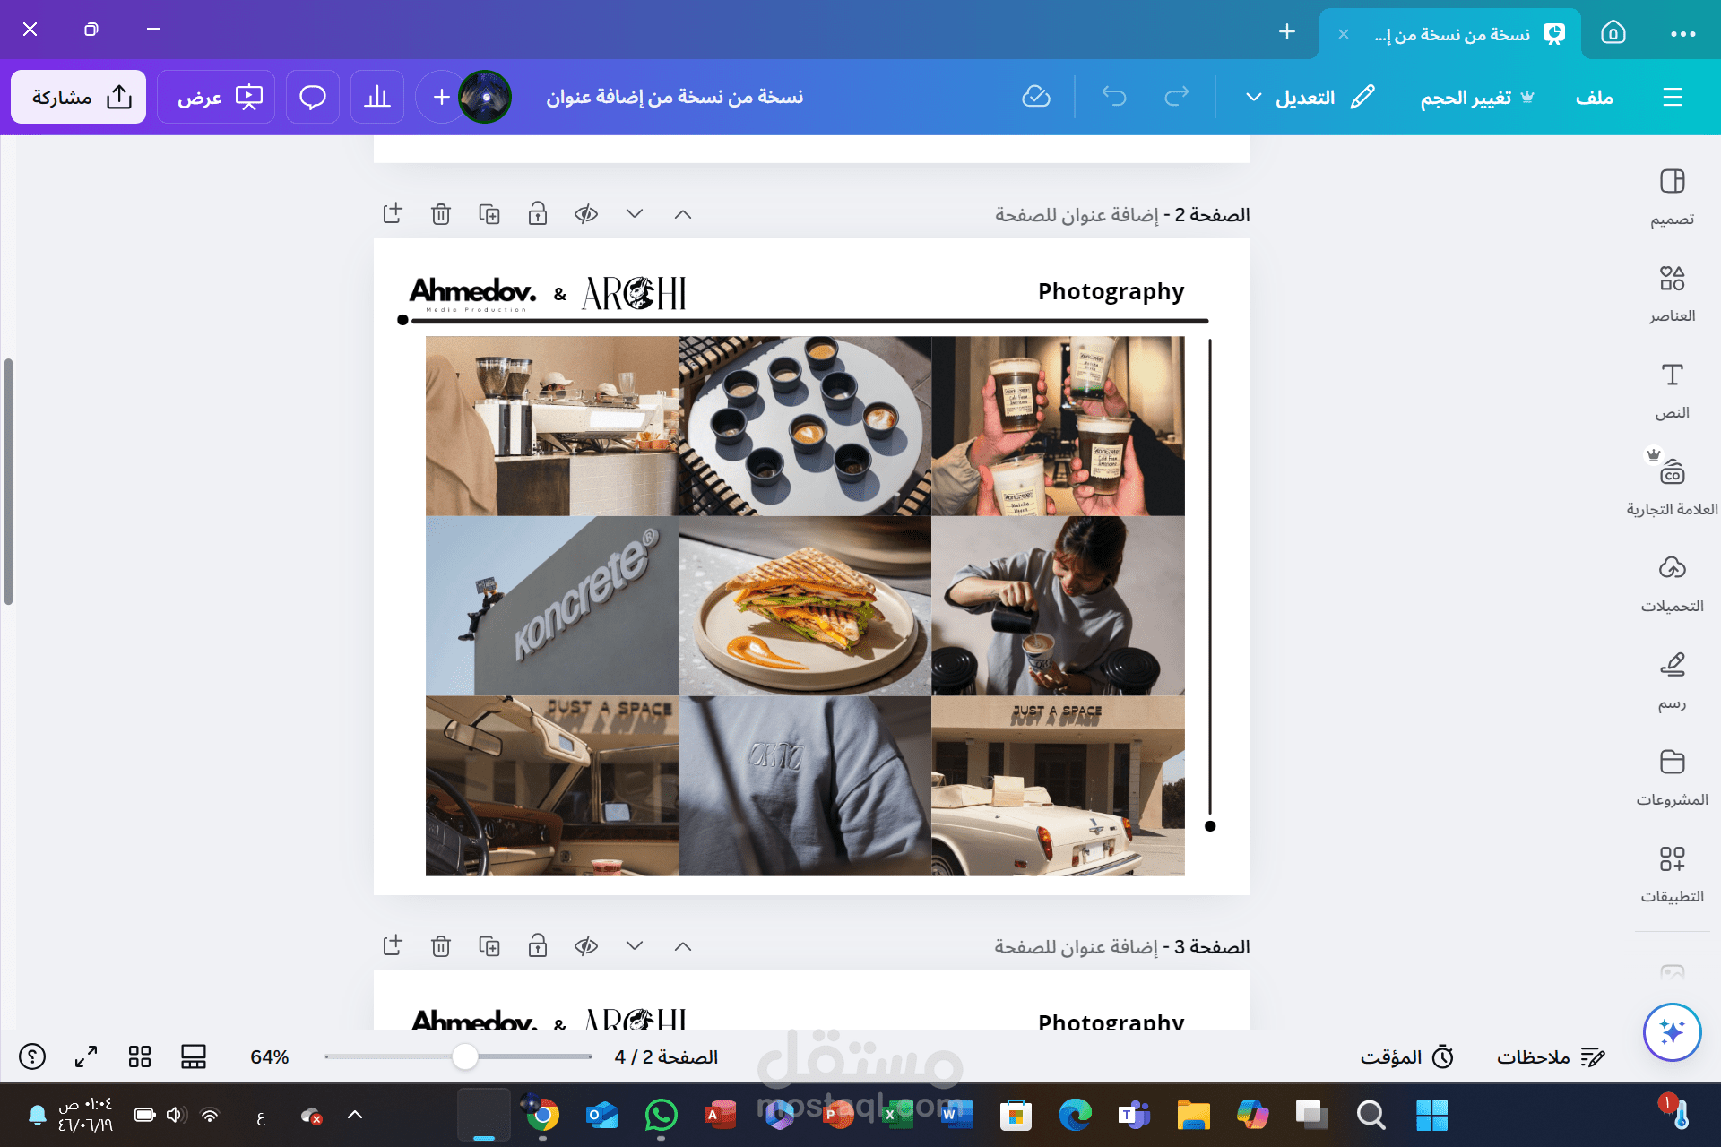Select the design tab نسخة من نسخة من
The image size is (1721, 1147).
coord(1452,34)
